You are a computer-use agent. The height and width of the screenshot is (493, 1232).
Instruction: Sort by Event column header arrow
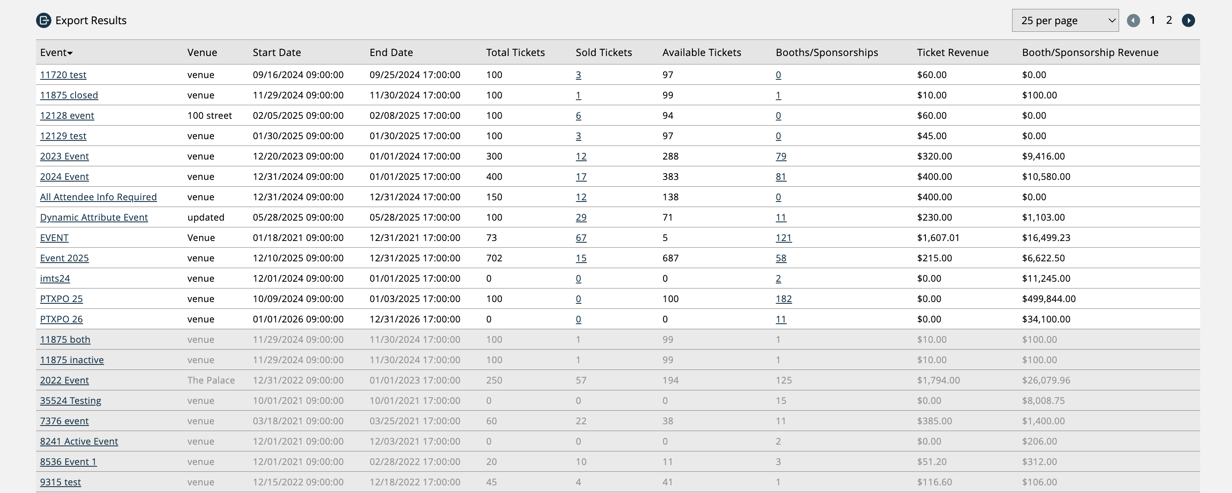(x=70, y=53)
